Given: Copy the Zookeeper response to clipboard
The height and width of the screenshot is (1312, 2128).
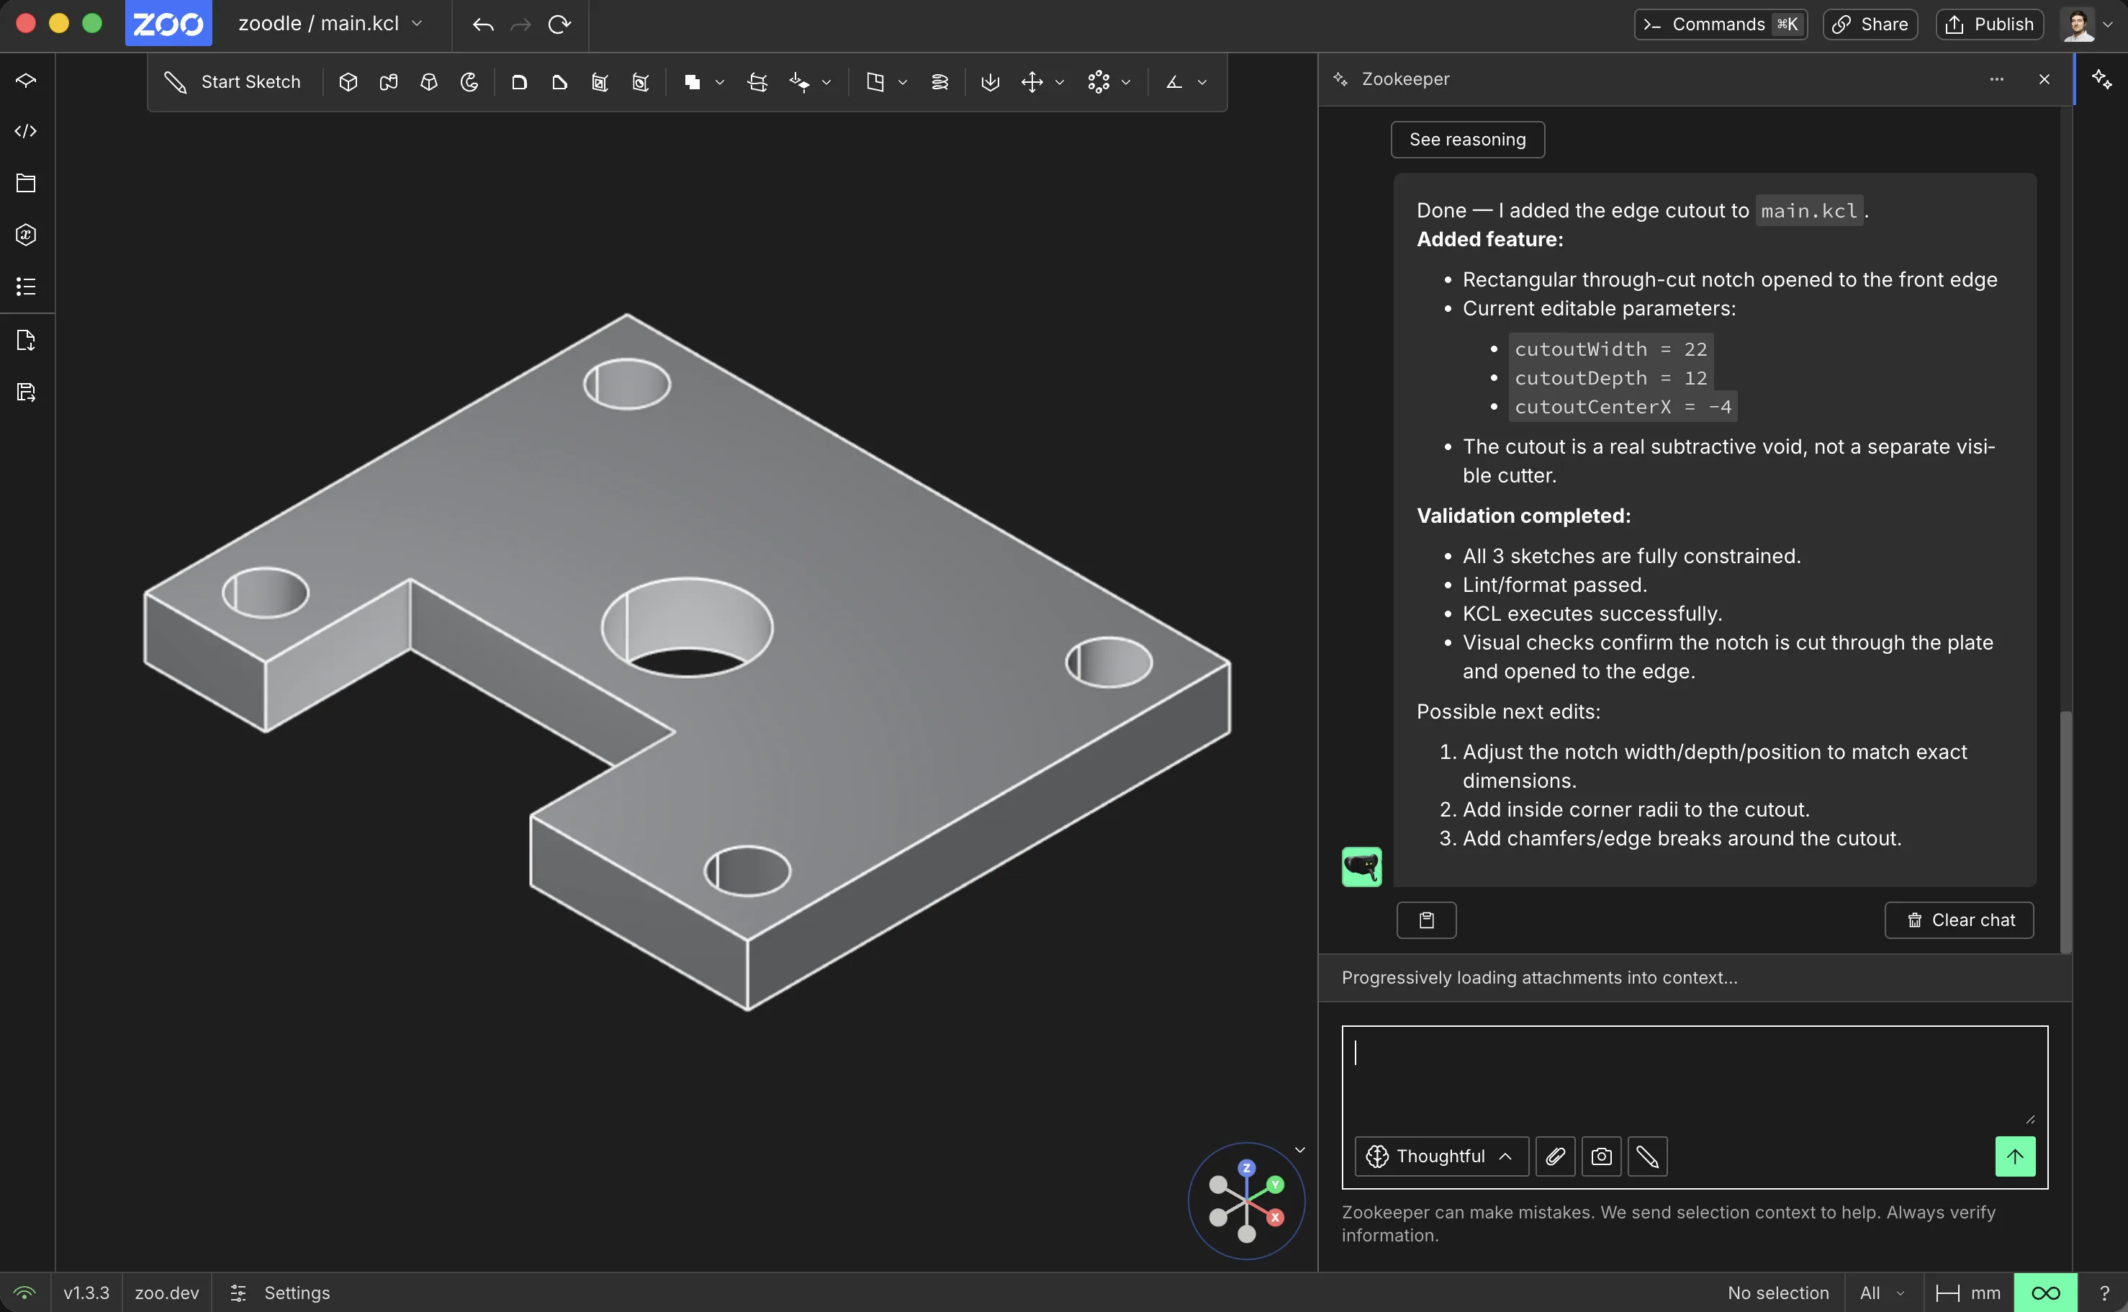Looking at the screenshot, I should coord(1426,920).
